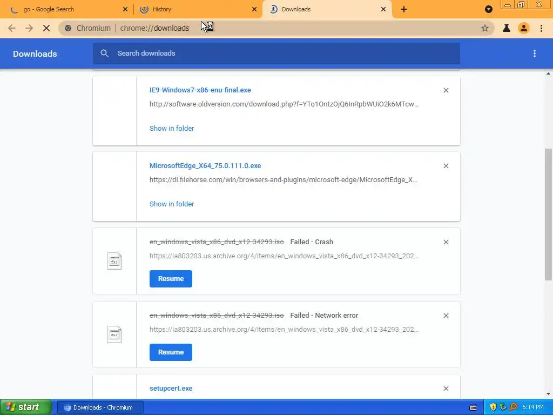The width and height of the screenshot is (553, 415).
Task: Open the user profile avatar icon
Action: (524, 28)
